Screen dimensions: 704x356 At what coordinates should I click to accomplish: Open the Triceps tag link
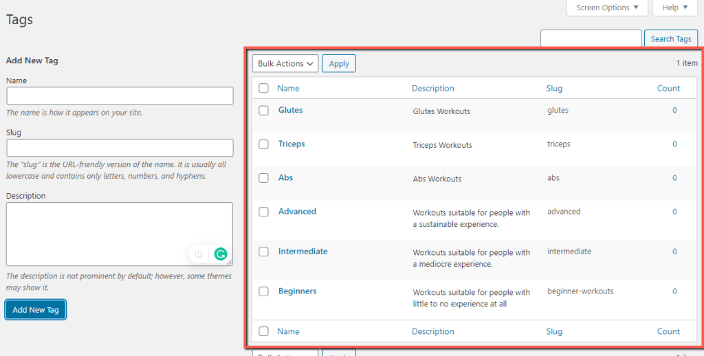(291, 144)
